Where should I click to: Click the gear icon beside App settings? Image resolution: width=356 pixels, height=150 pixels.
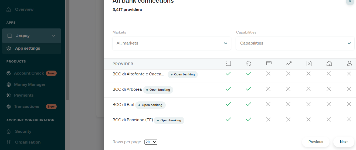click(x=9, y=48)
